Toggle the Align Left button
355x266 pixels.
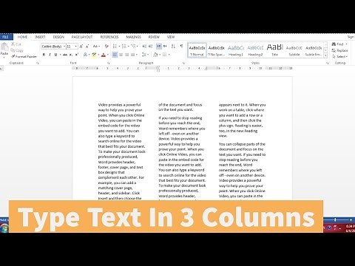pyautogui.click(x=115, y=55)
